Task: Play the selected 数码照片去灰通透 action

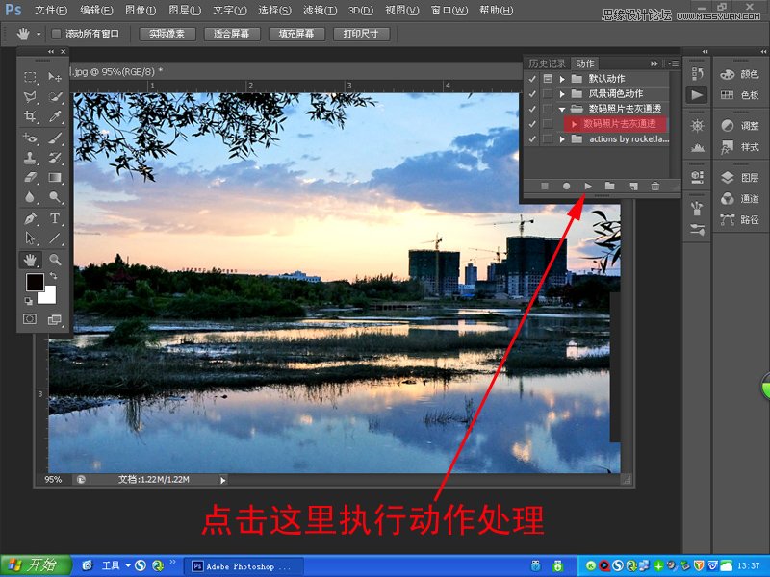Action: pyautogui.click(x=588, y=186)
